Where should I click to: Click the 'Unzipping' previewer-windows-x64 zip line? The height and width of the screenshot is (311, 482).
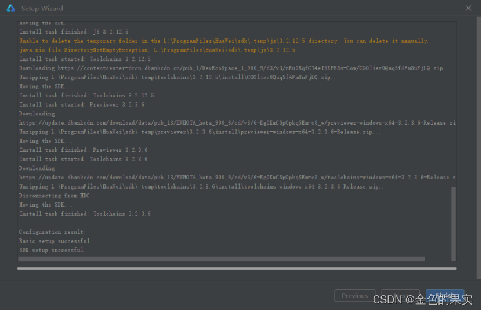click(200, 132)
